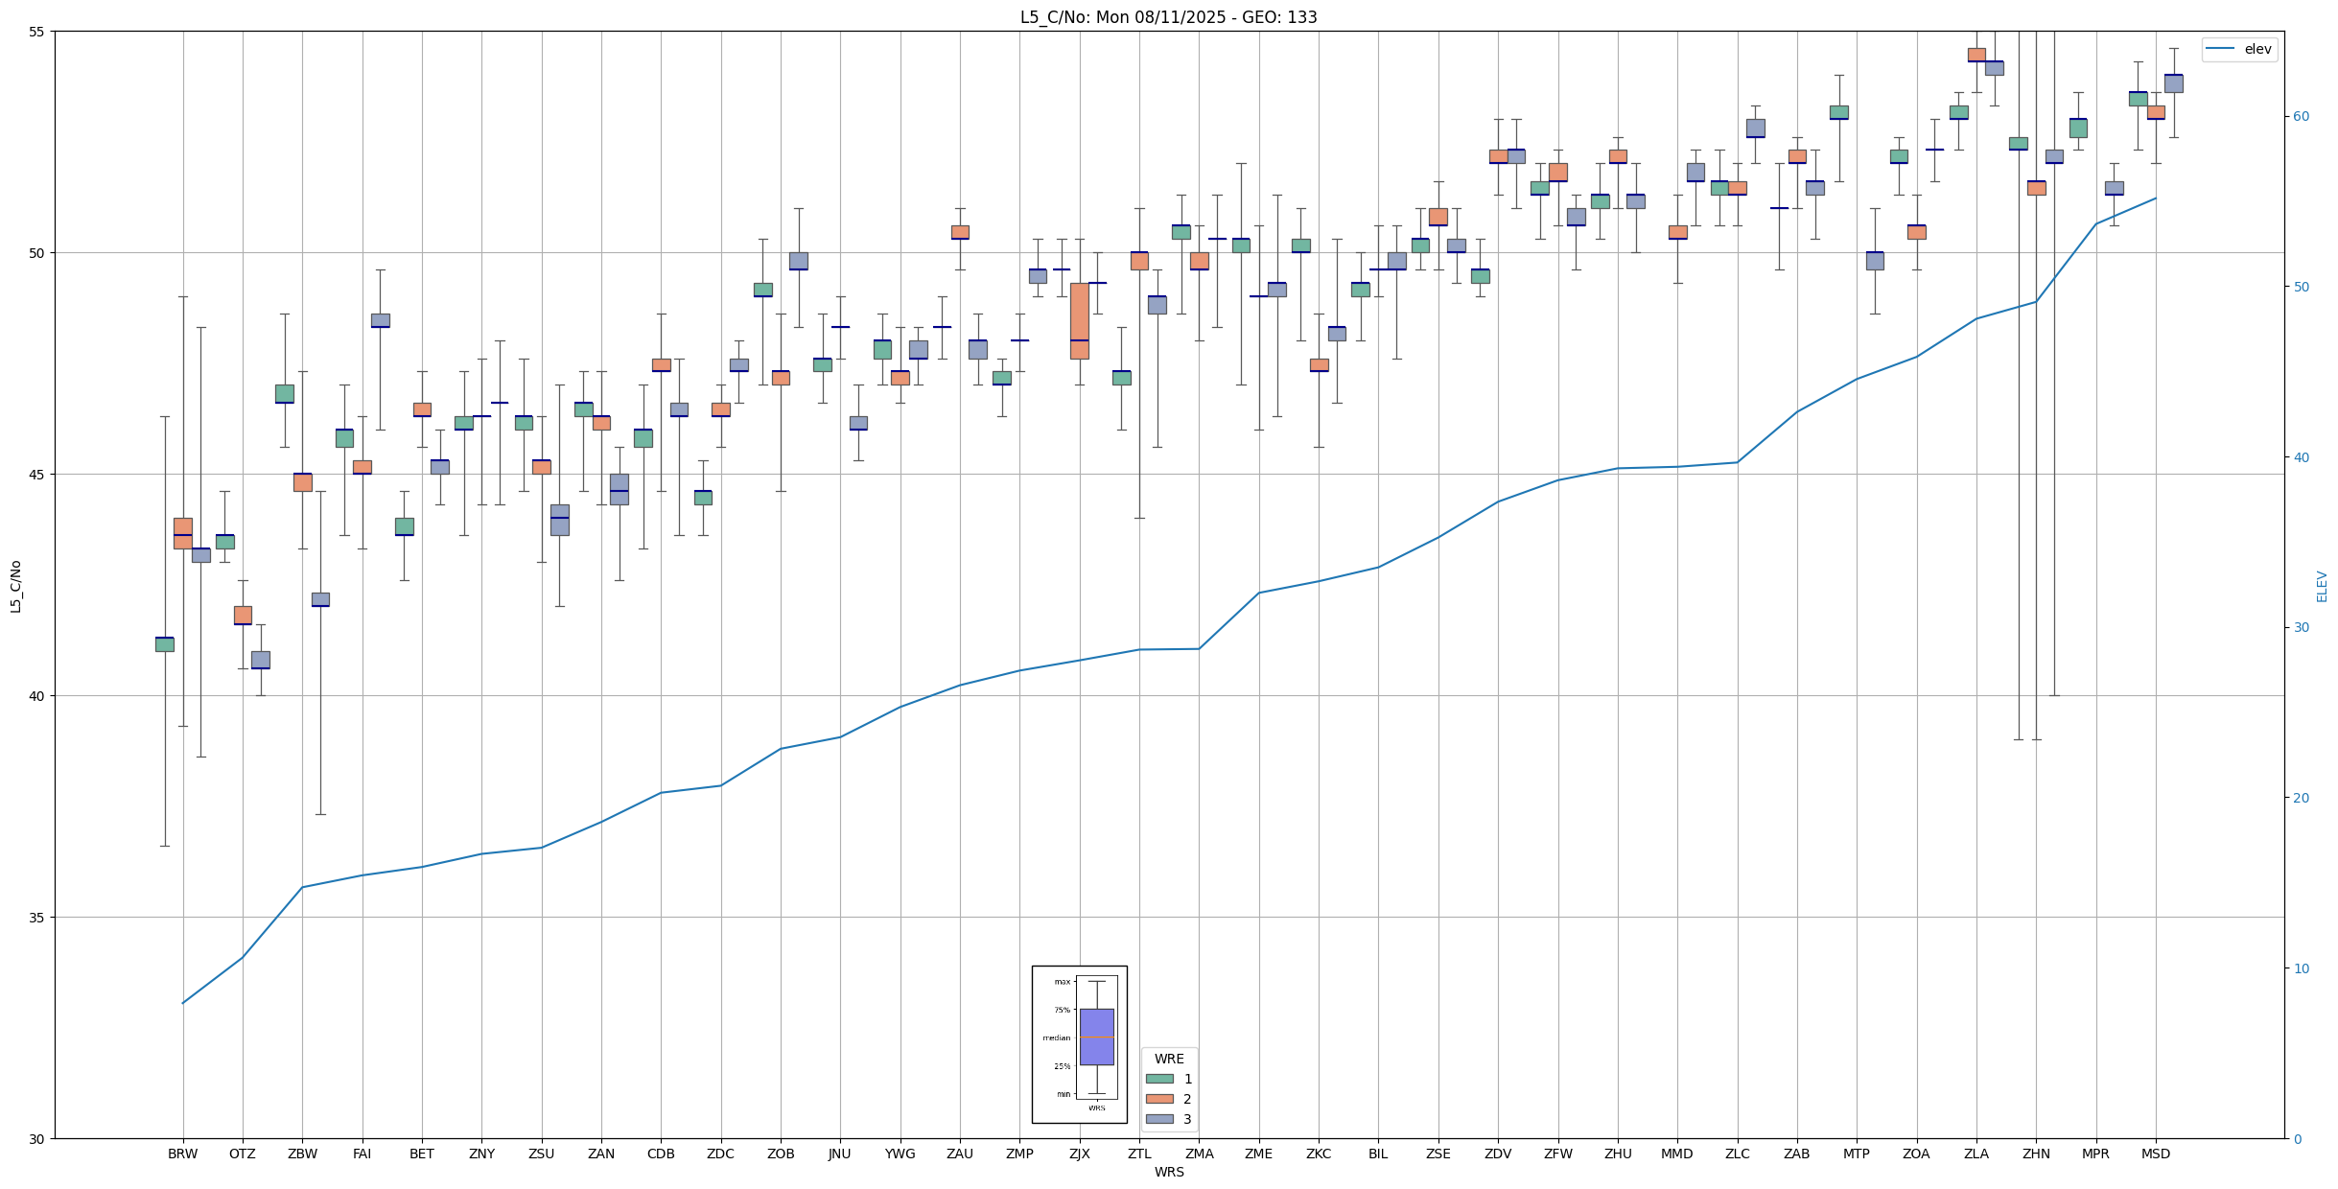Click the BRW station tick label
Viewport: 2338px width, 1189px height.
tap(182, 1154)
